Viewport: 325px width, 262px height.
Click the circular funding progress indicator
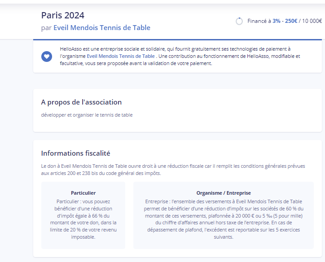tap(239, 21)
